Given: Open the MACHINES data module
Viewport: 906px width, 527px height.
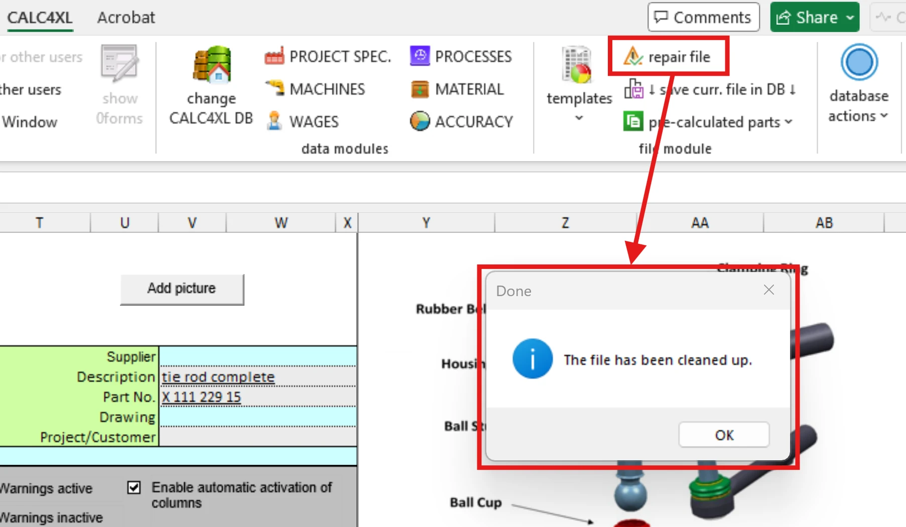Looking at the screenshot, I should point(315,89).
